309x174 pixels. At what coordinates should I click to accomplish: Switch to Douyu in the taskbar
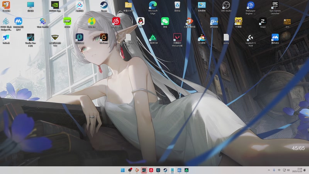137,170
